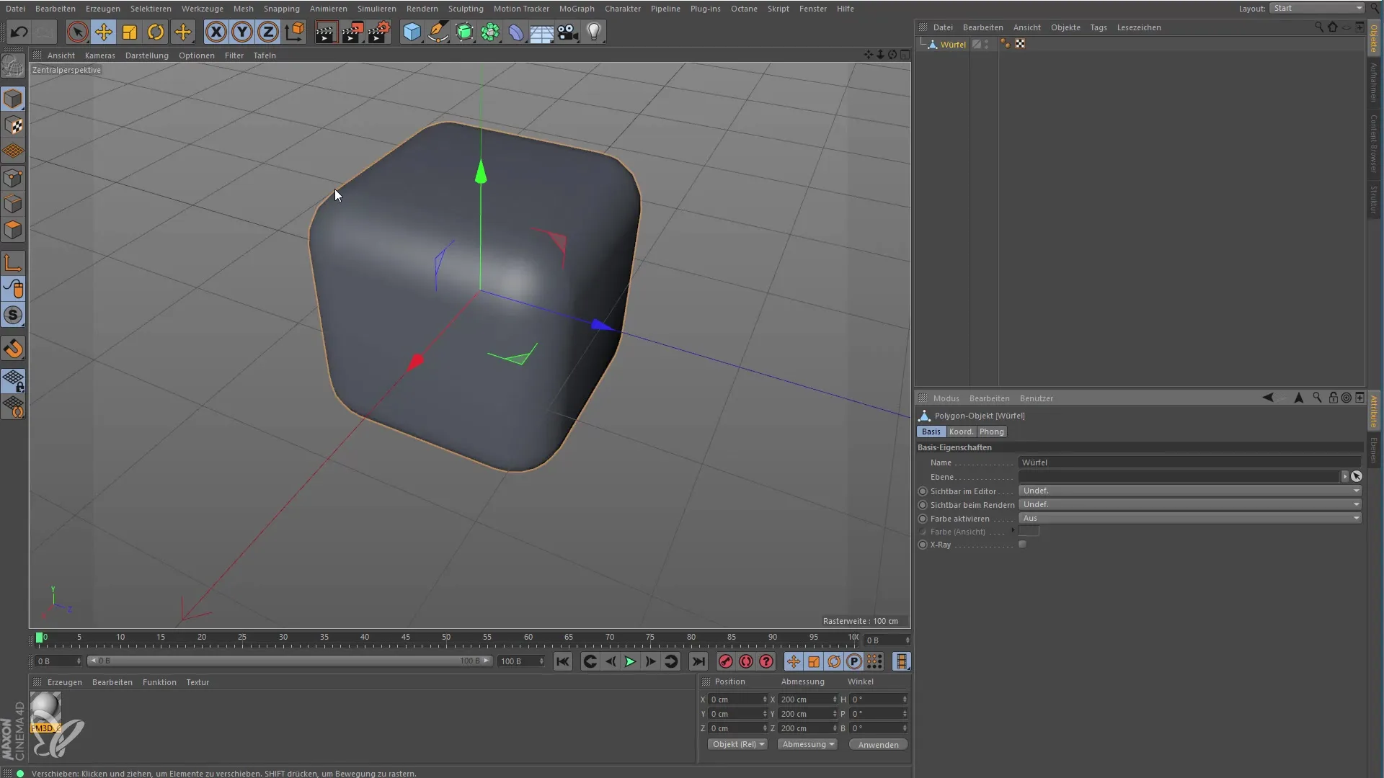Click the Basis tab in properties

pyautogui.click(x=931, y=432)
